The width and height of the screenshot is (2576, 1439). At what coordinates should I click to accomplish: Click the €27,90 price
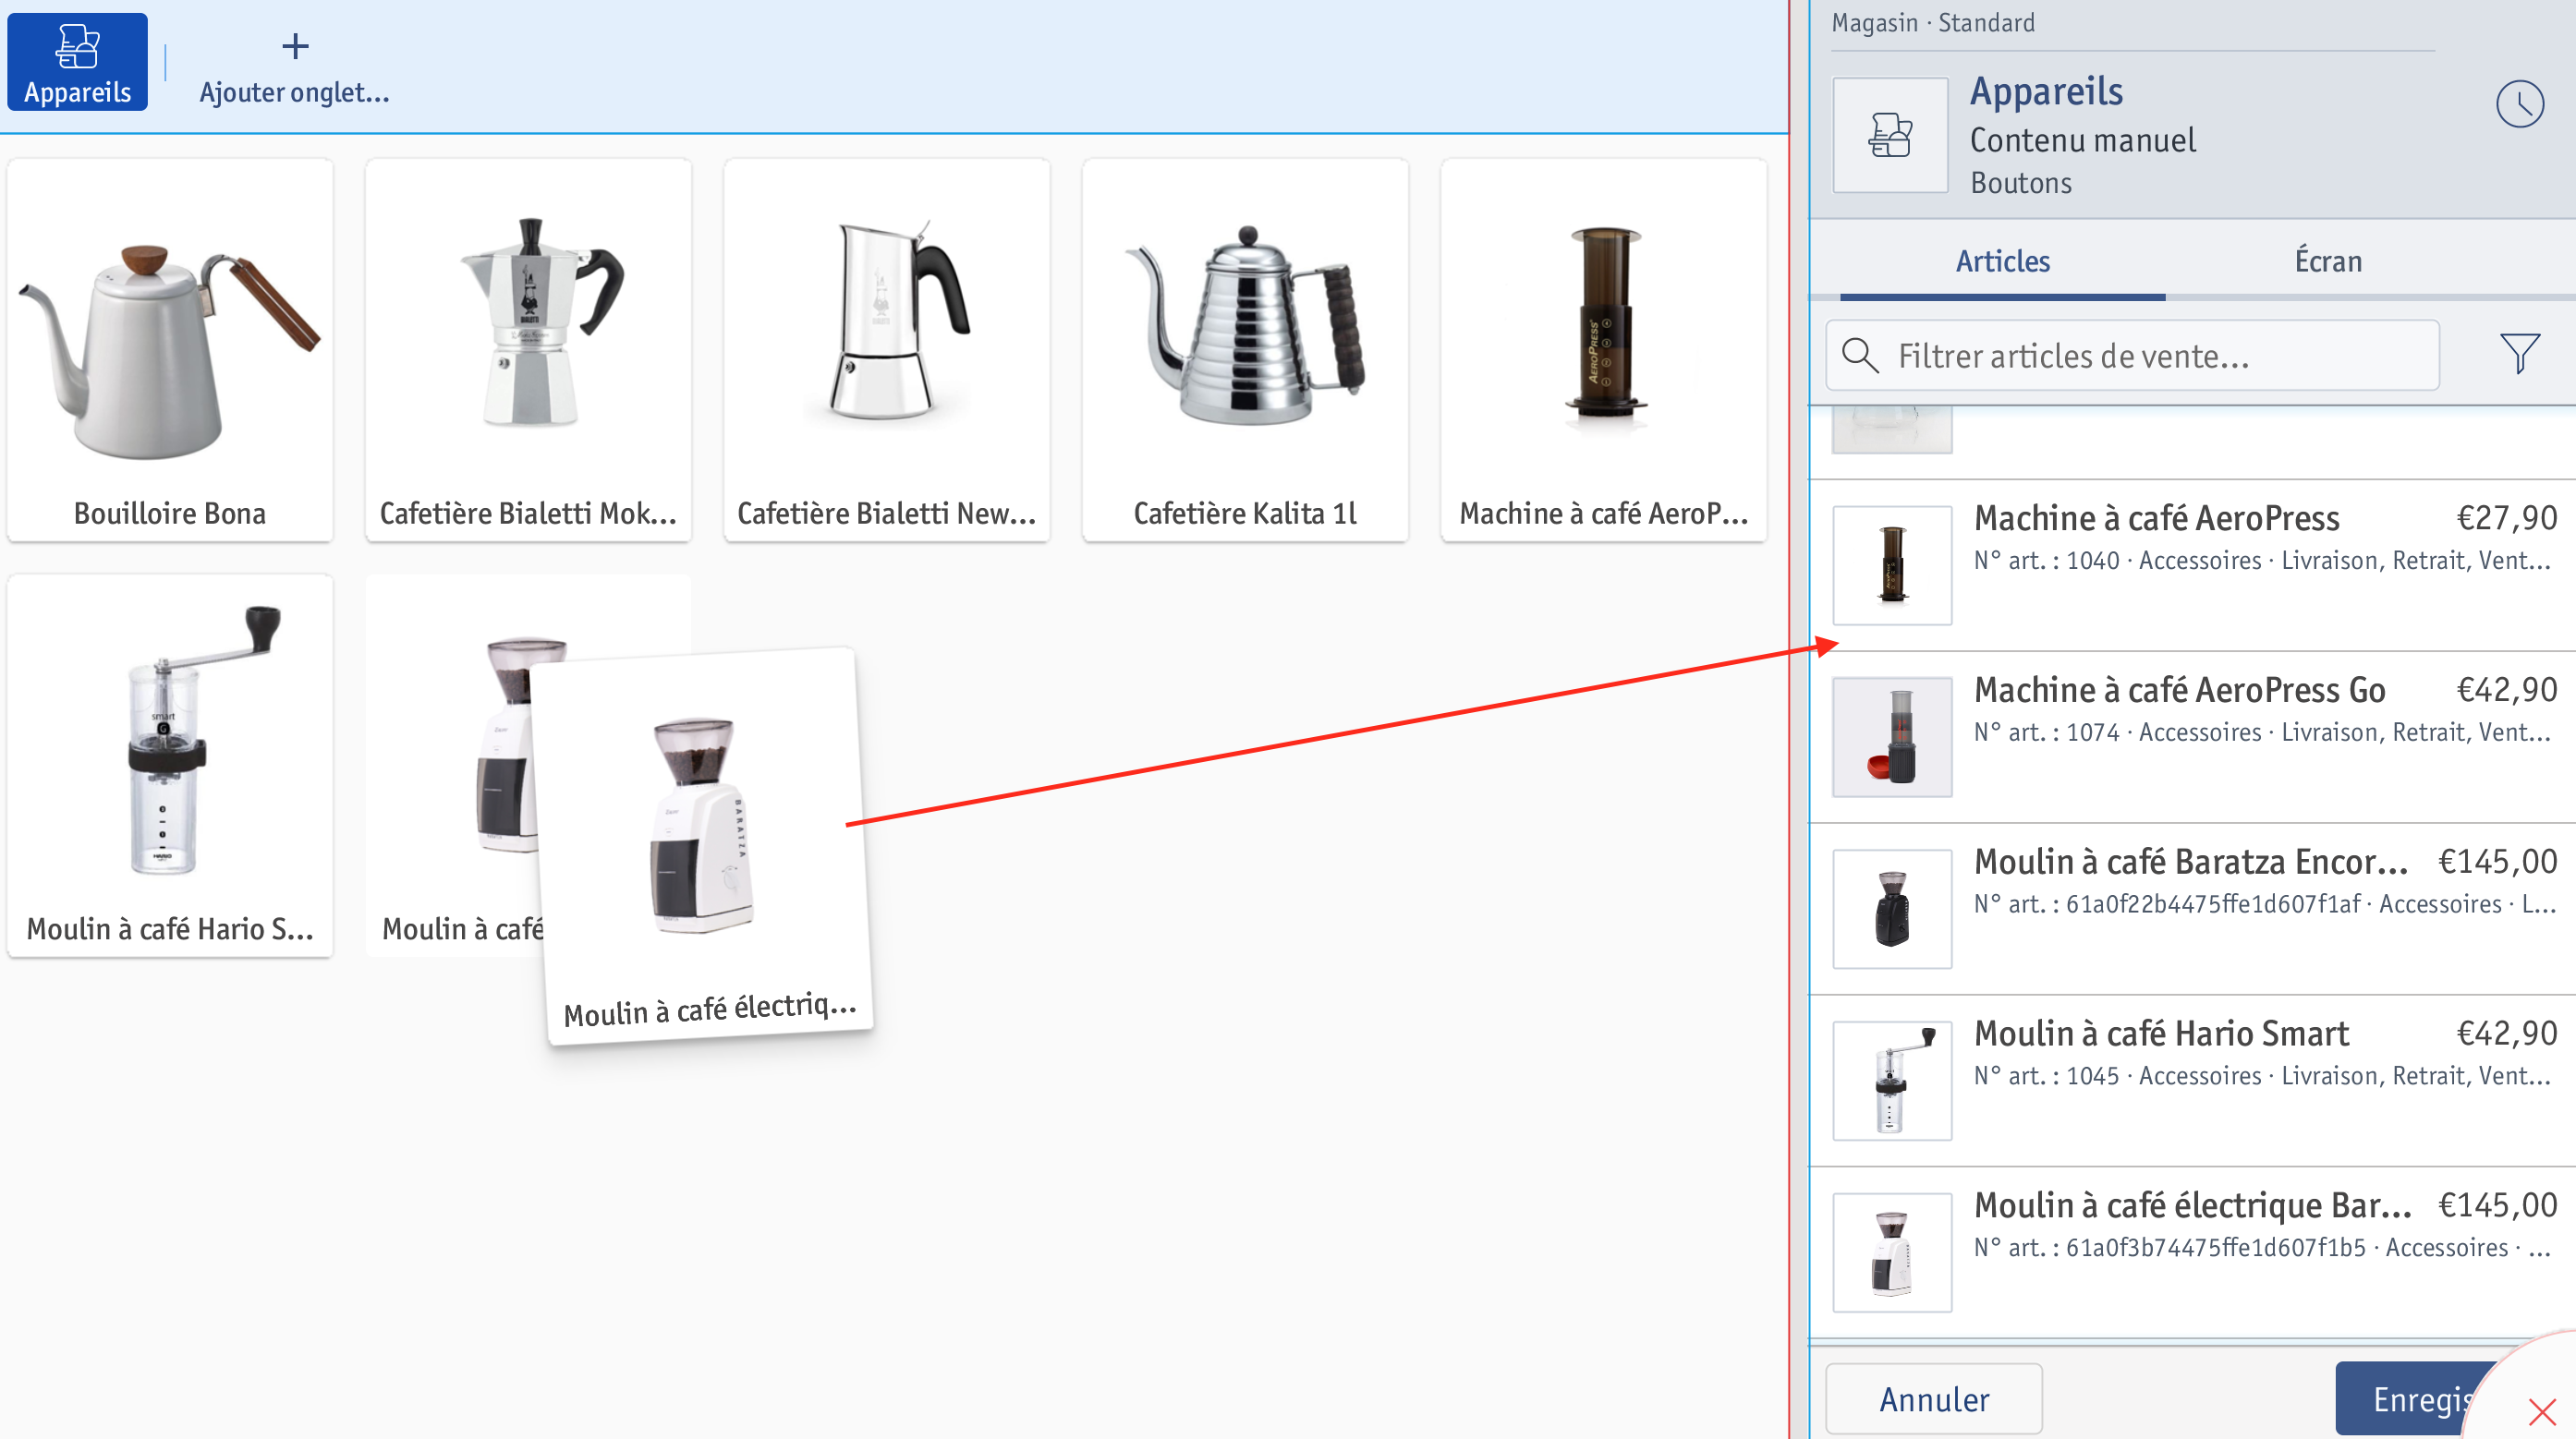tap(2506, 517)
